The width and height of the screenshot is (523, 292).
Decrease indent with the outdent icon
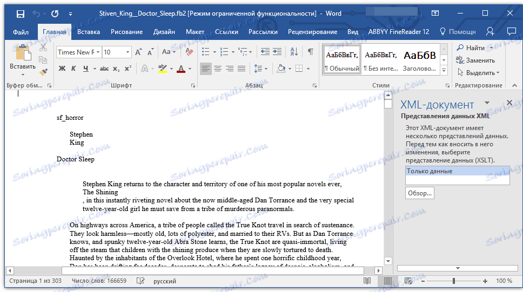click(x=265, y=52)
